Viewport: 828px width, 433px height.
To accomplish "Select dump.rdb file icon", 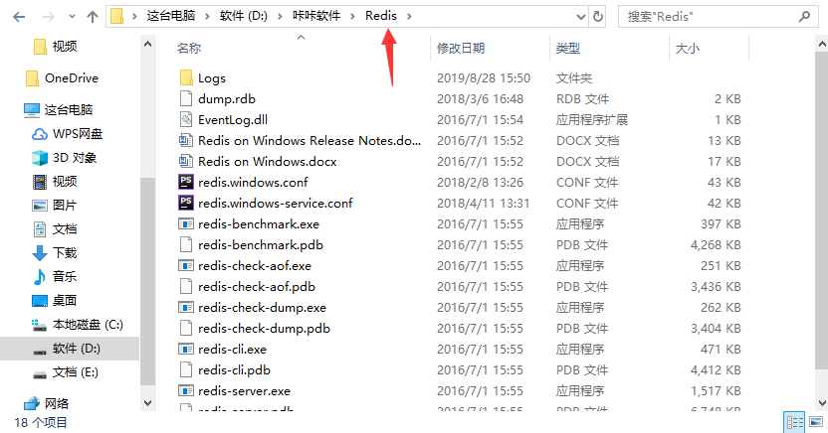I will tap(186, 98).
